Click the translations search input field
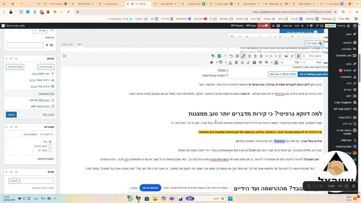 [25, 45]
